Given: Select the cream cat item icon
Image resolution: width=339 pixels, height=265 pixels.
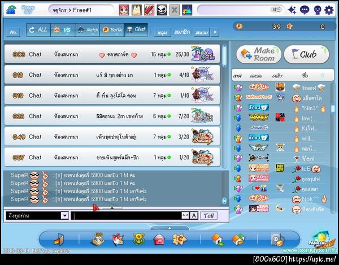Looking at the screenshot, I should point(137,10).
